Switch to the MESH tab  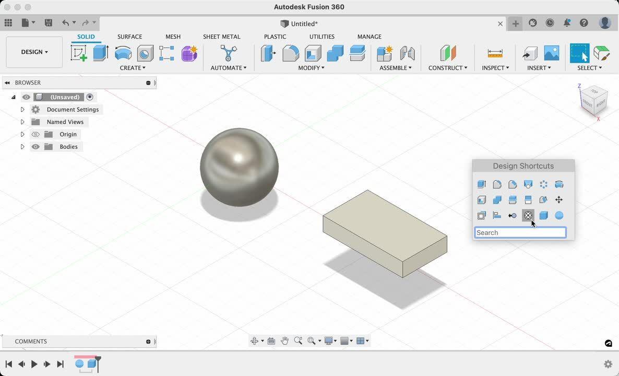click(173, 37)
